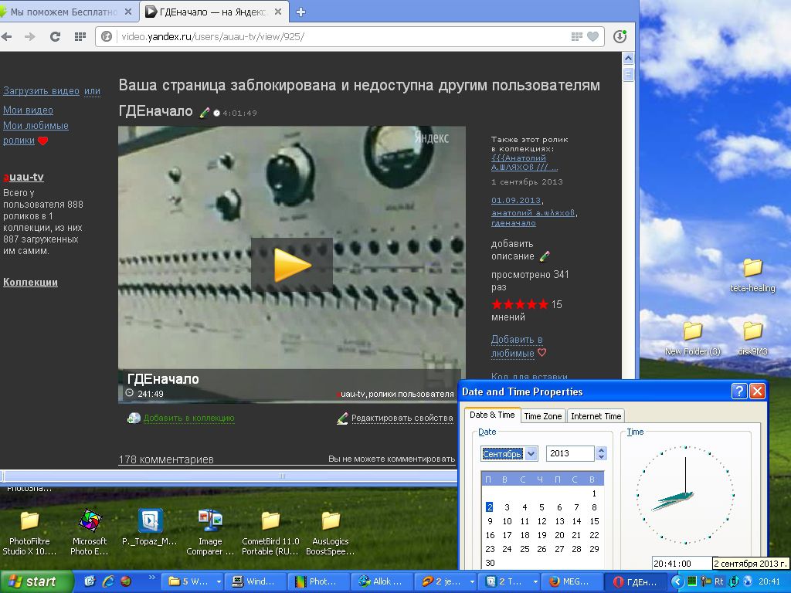
Task: Expand the quick launch chevron
Action: click(x=151, y=578)
